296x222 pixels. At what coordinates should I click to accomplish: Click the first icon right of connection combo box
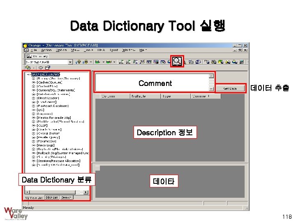(78, 62)
